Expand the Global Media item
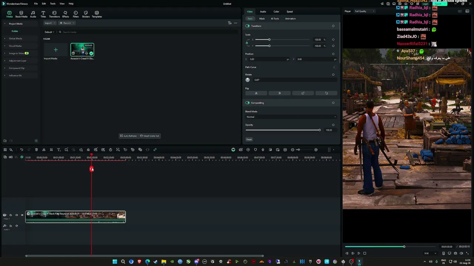 click(5, 38)
